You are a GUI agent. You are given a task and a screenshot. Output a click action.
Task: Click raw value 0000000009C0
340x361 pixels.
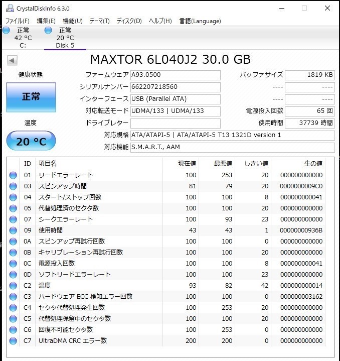click(301, 186)
